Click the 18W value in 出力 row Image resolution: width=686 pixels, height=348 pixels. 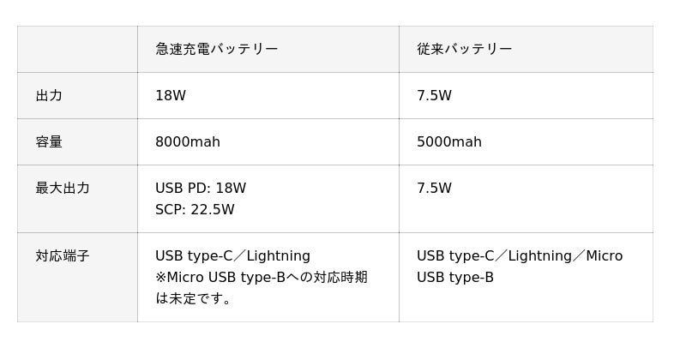click(171, 95)
